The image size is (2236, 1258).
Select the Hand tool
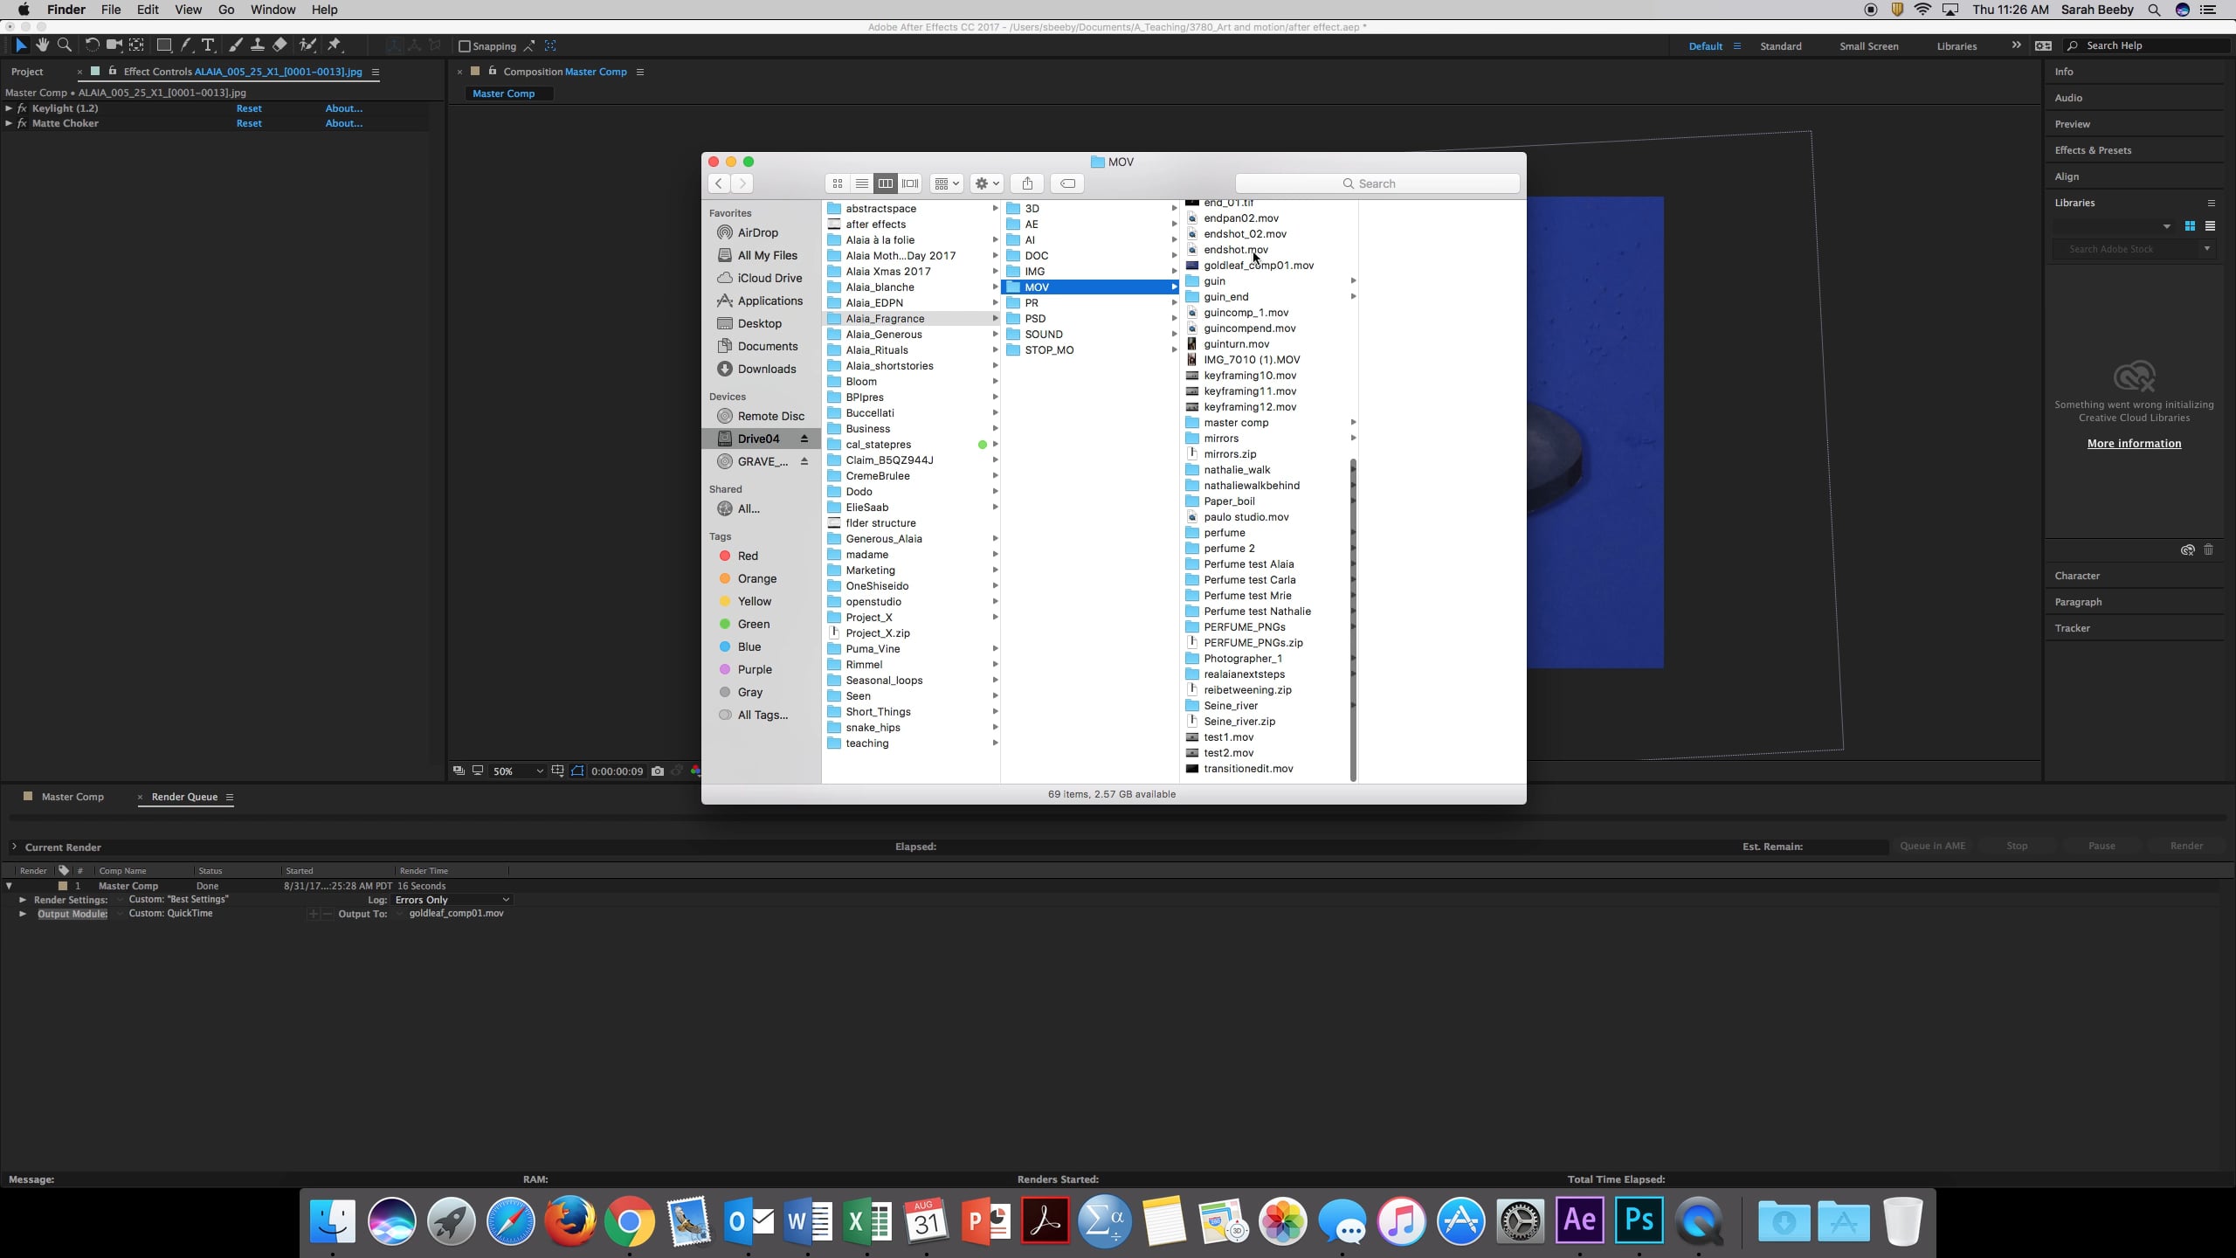click(42, 45)
